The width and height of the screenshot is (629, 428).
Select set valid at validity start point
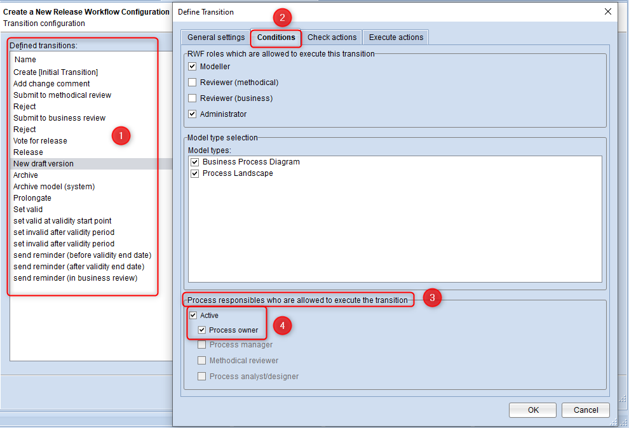[x=91, y=221]
